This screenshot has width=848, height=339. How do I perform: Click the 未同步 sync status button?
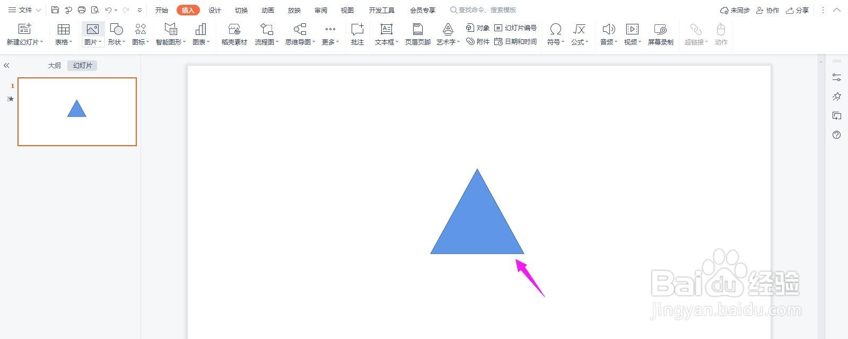tap(735, 10)
